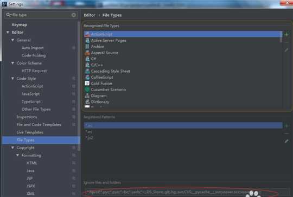
Task: Collapse the Copyright tree node
Action: [12, 148]
